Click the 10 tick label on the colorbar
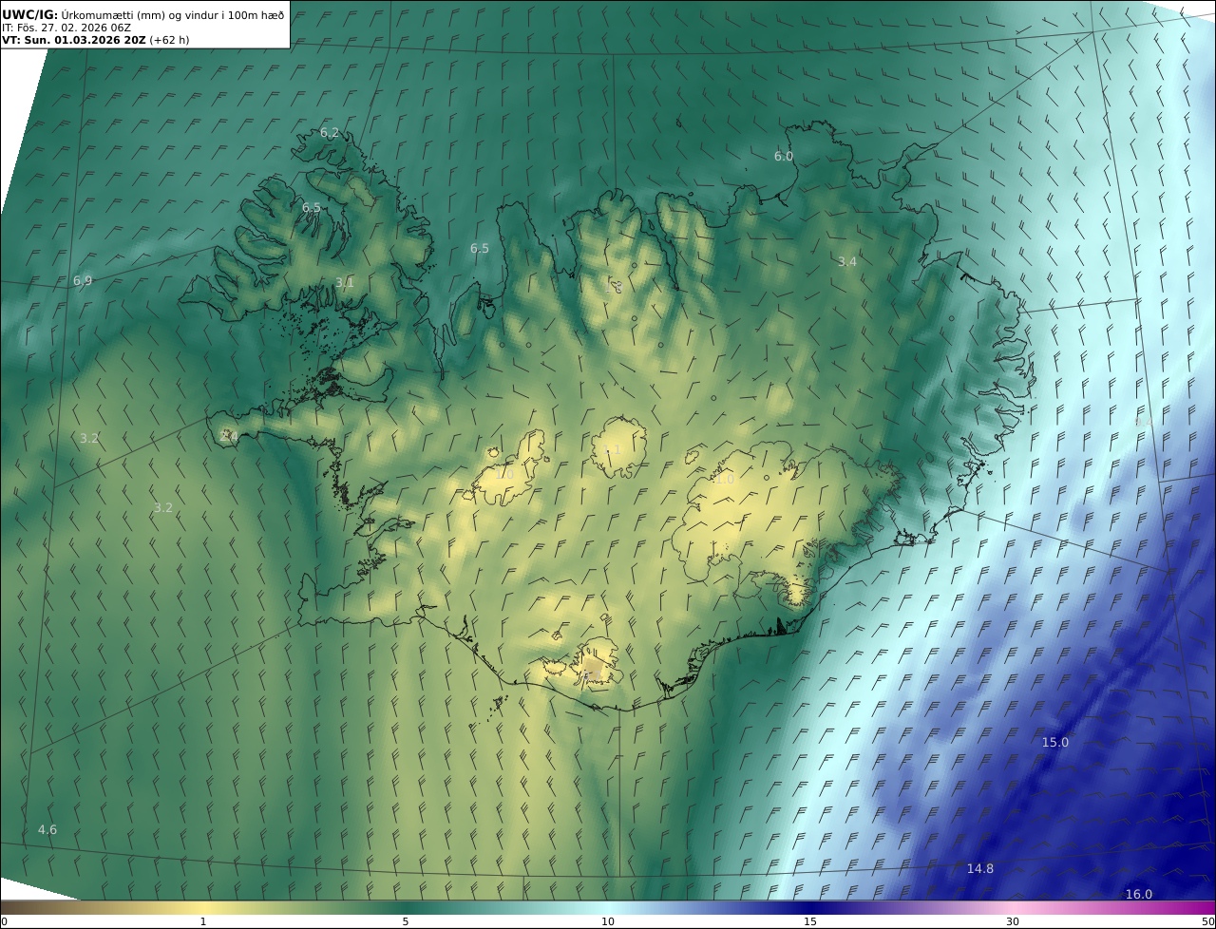This screenshot has height=929, width=1216. point(608,922)
